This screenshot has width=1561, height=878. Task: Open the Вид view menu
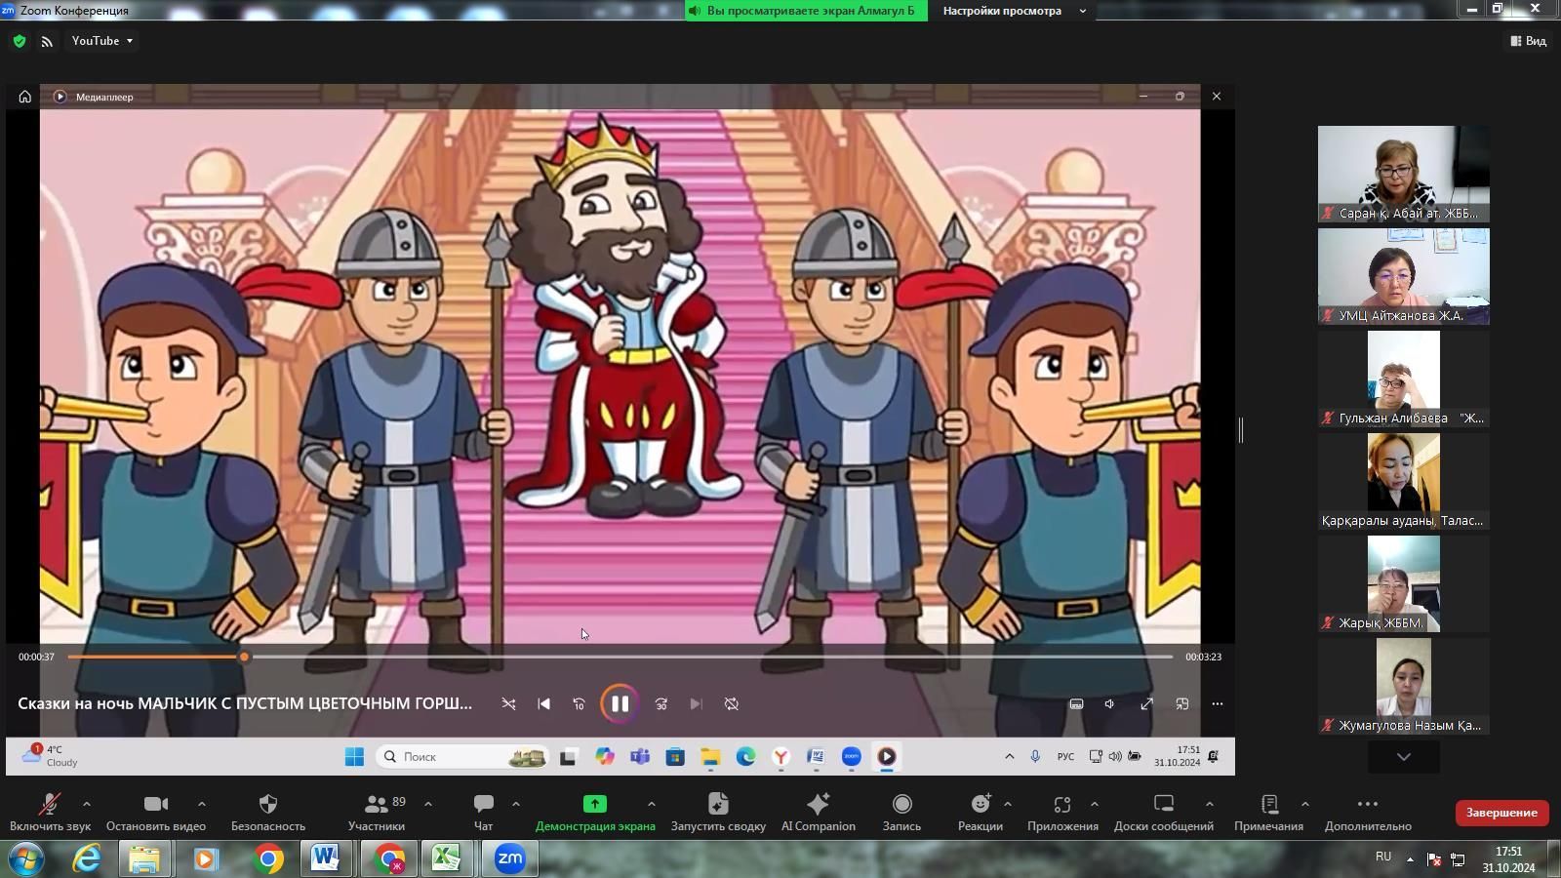[1529, 41]
